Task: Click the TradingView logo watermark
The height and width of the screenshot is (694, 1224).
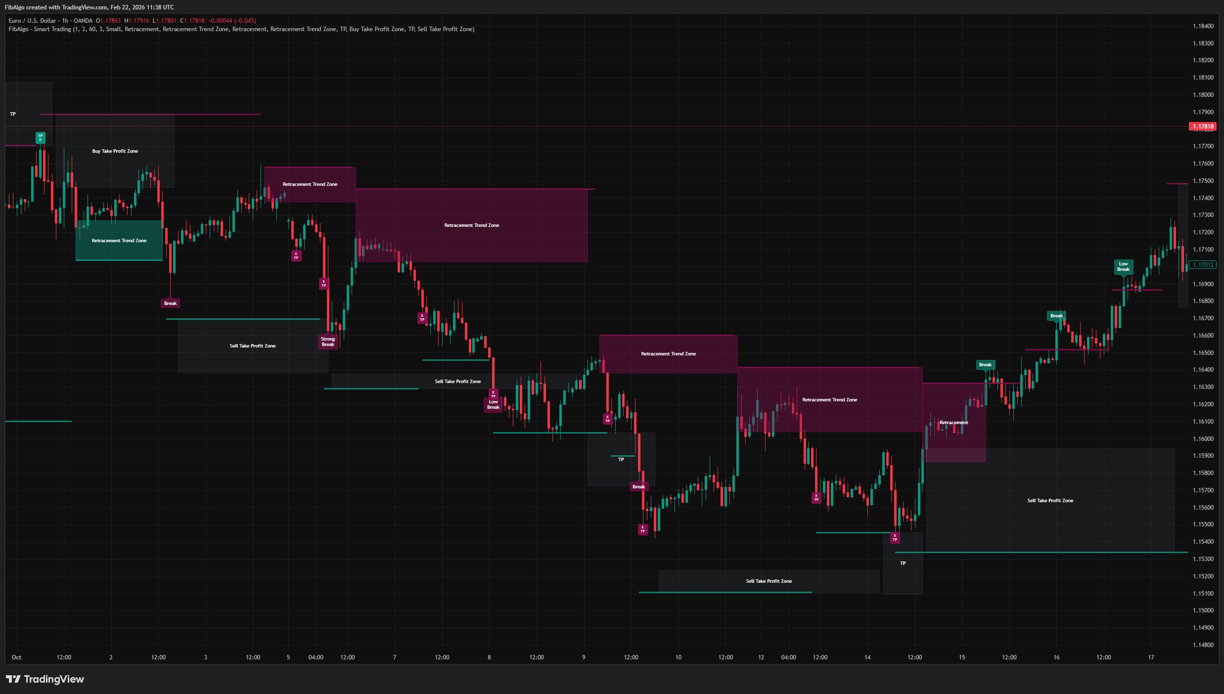Action: pos(45,679)
